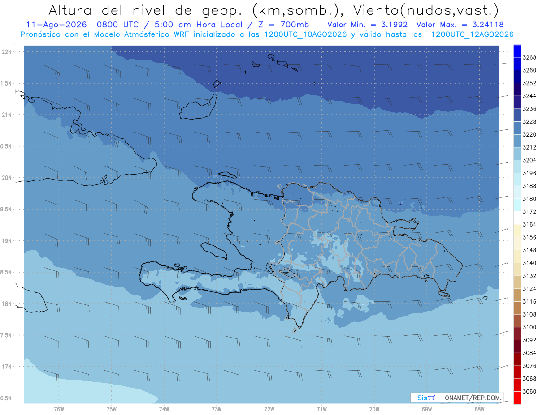Click the legend value 3180

click(529, 199)
